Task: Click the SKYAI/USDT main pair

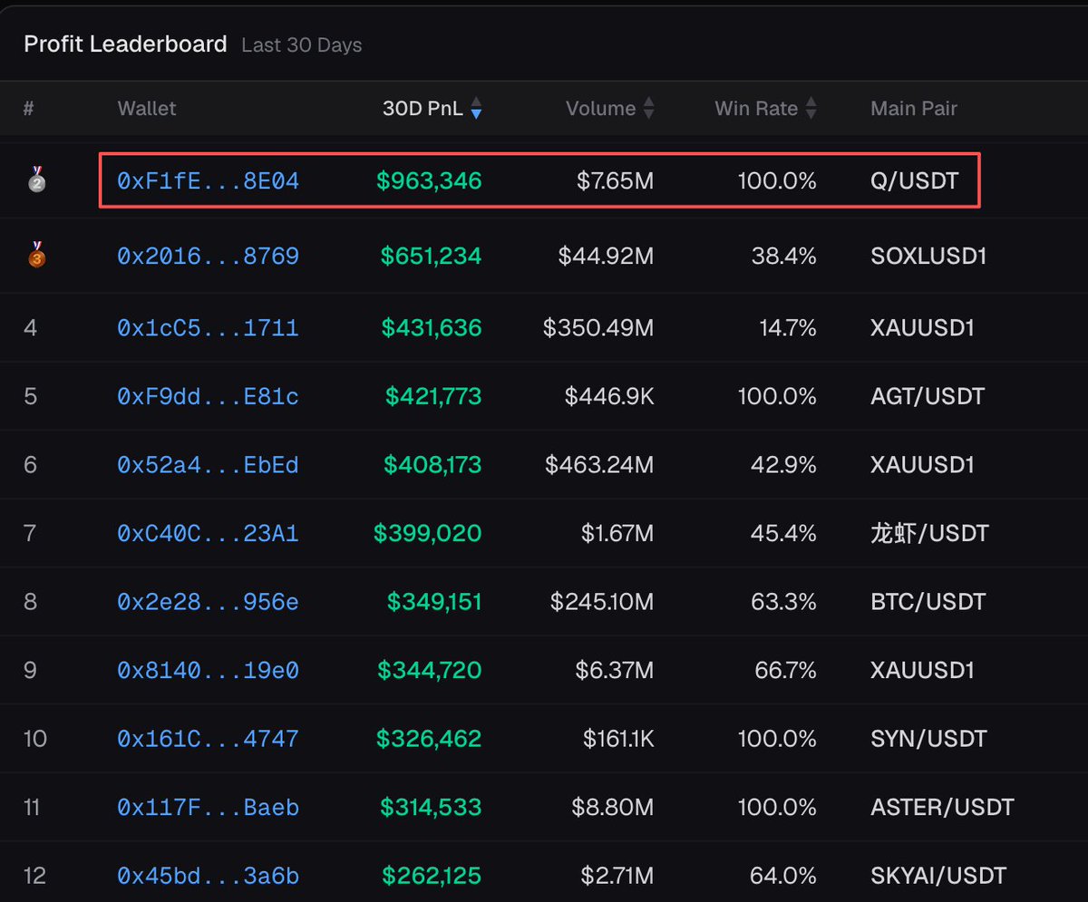Action: 938,876
